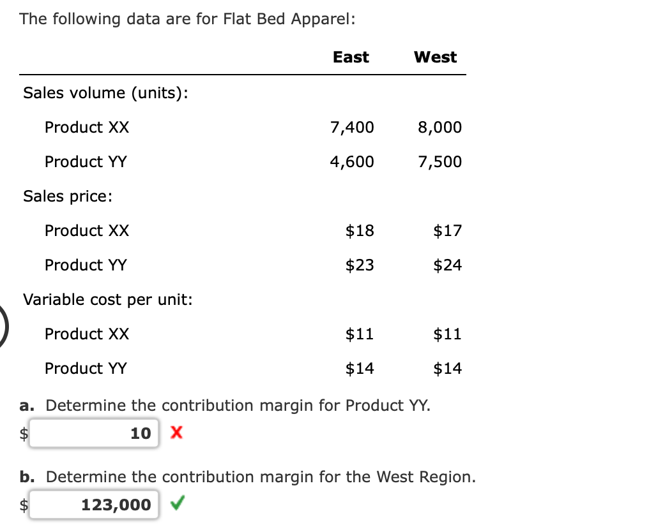Click the West column header
The image size is (672, 532).
pyautogui.click(x=435, y=57)
